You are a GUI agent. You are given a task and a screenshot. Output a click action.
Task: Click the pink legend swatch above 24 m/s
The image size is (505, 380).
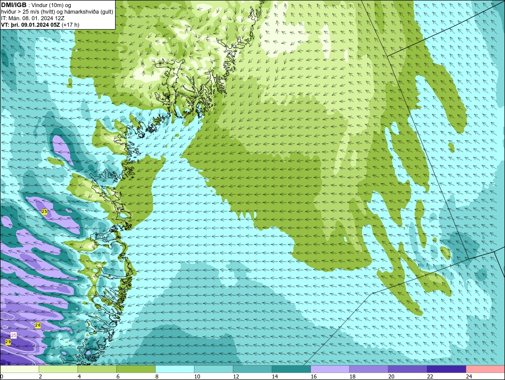485,369
